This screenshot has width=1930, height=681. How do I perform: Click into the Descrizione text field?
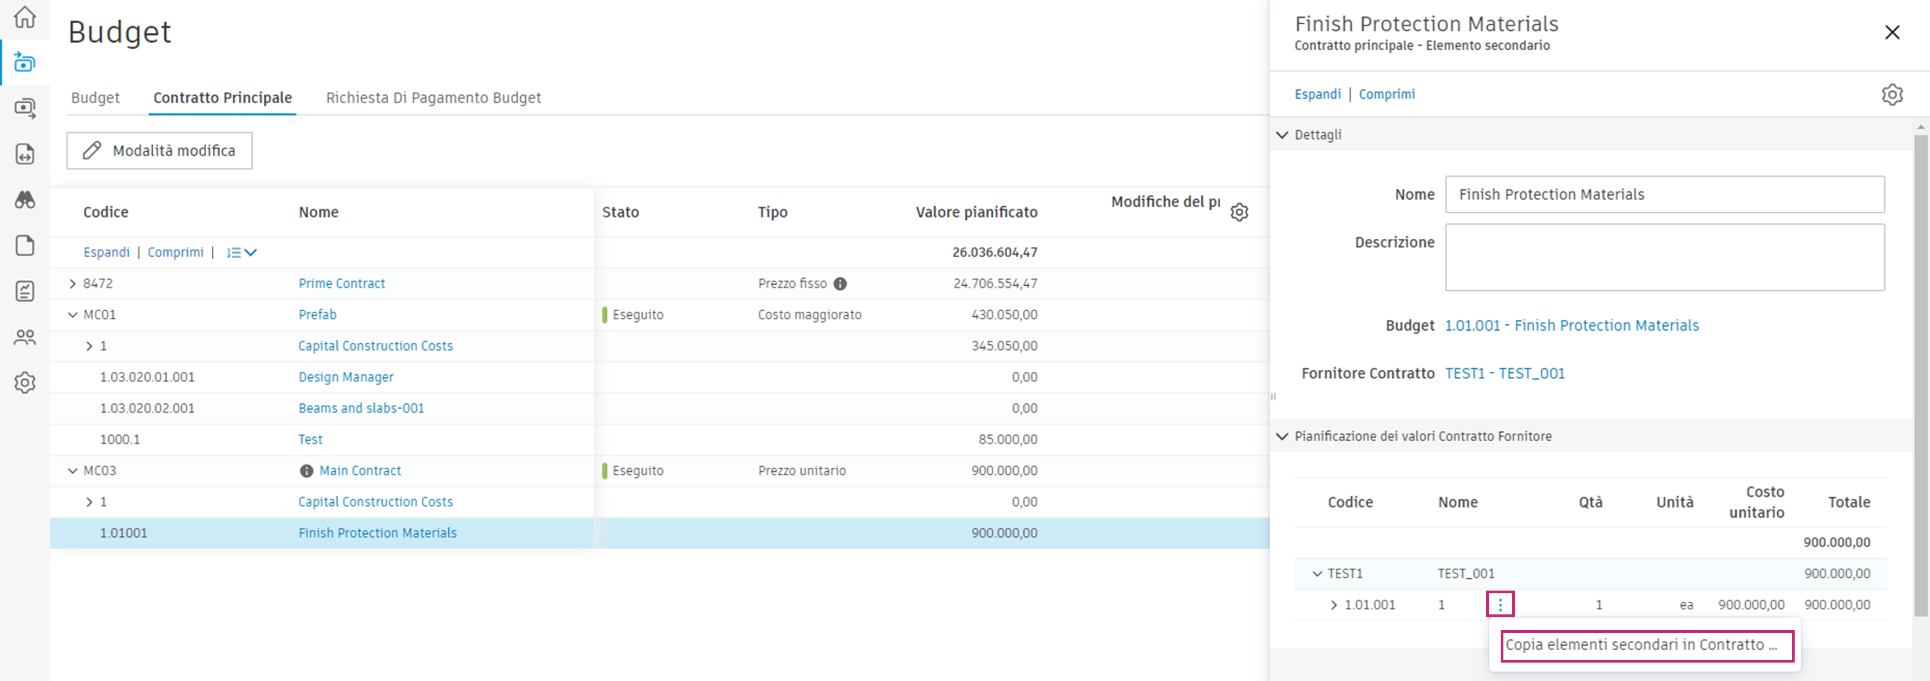point(1664,257)
